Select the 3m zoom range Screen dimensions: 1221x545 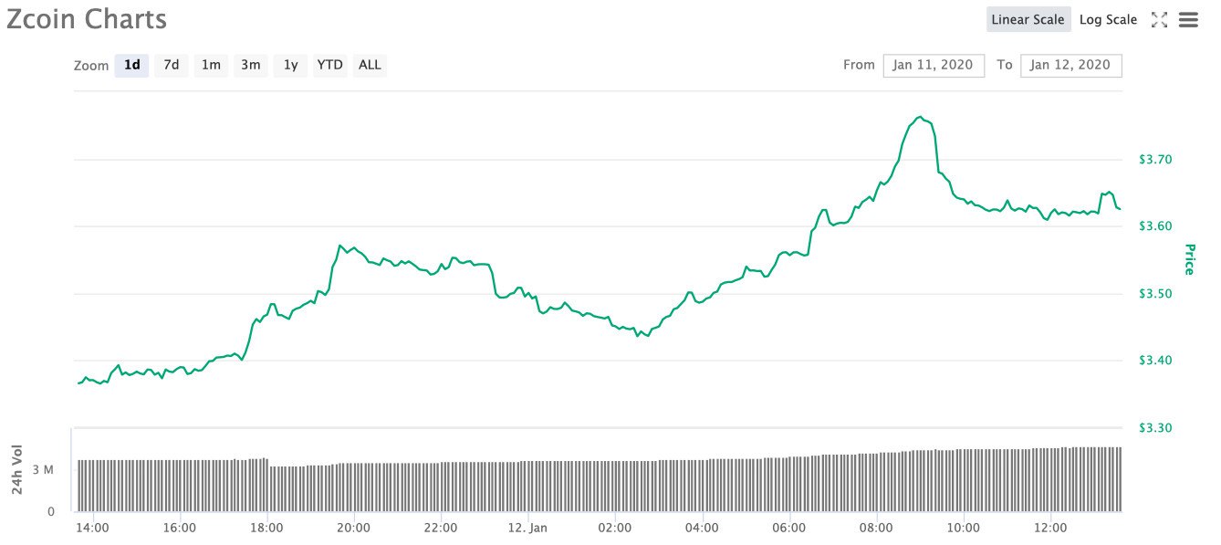pos(251,65)
